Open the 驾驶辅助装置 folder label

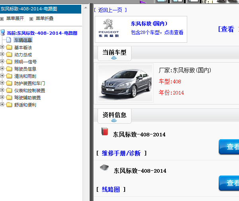pos(27,98)
